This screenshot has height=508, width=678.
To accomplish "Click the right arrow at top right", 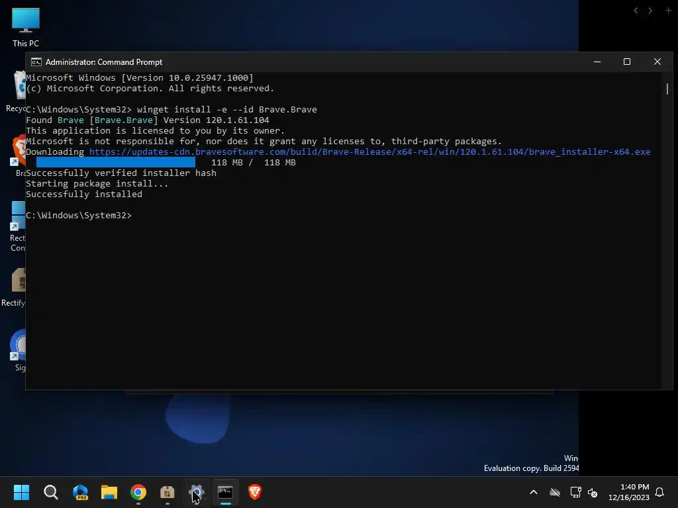I will pyautogui.click(x=650, y=11).
